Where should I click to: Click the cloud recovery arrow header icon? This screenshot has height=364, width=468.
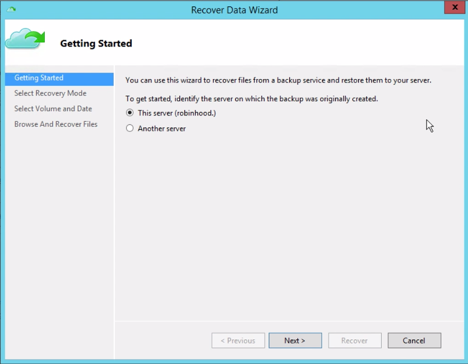(25, 39)
